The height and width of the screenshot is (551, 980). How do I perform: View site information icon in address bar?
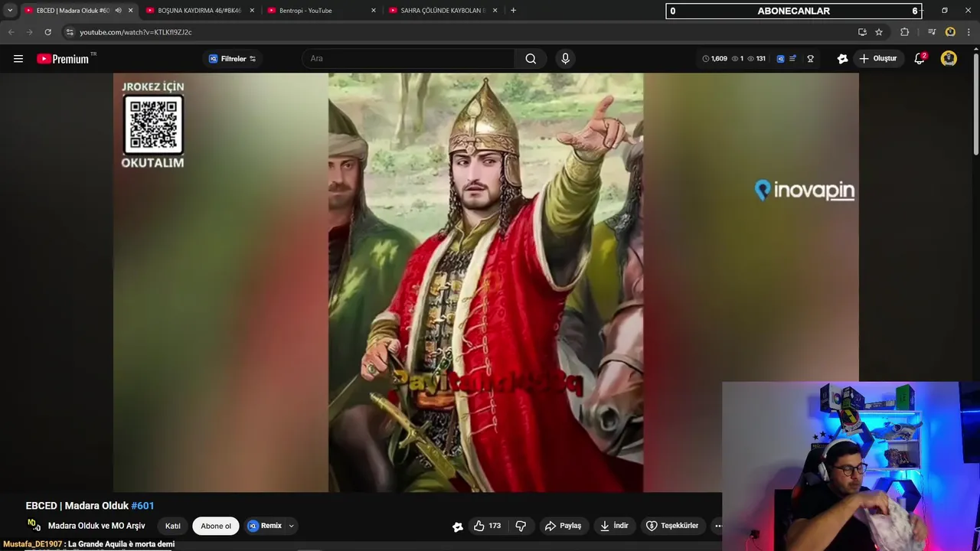pos(69,32)
